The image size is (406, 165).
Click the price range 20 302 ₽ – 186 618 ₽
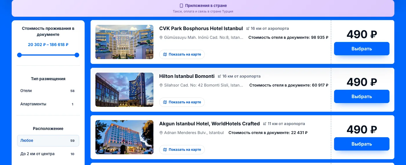coord(48,45)
